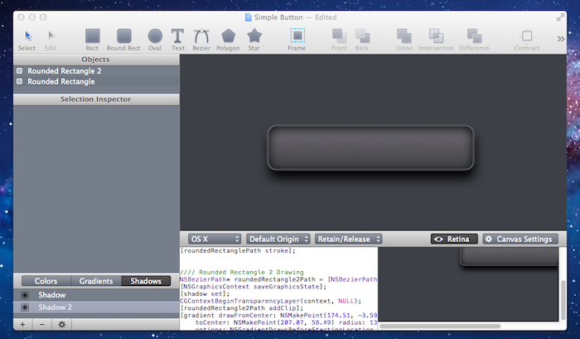Click the preview pane vertical scrollbar
This screenshot has height=339, width=580.
[563, 300]
